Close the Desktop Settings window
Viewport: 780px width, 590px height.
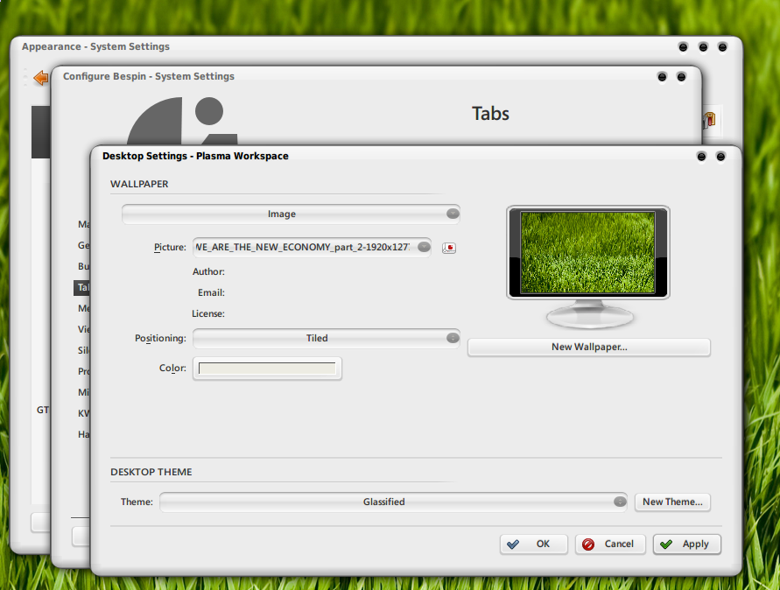click(720, 157)
